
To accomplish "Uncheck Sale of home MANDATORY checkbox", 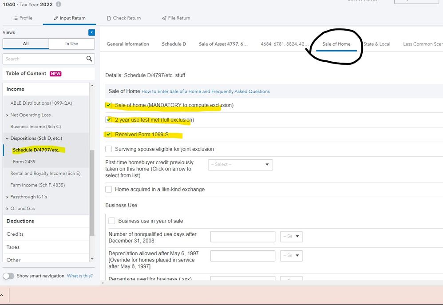I will point(109,105).
